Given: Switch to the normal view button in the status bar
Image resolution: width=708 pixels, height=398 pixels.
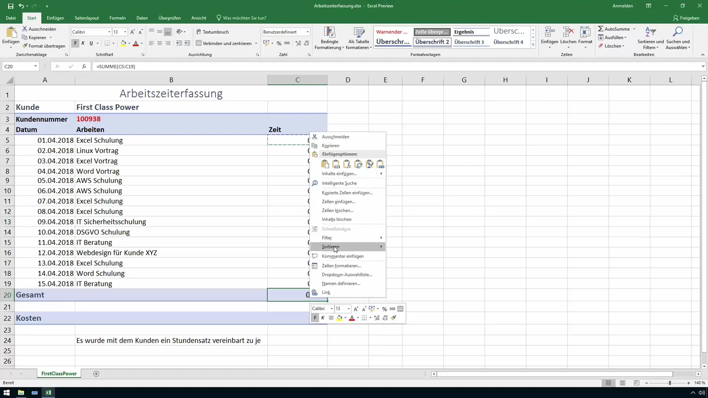Looking at the screenshot, I should 608,383.
